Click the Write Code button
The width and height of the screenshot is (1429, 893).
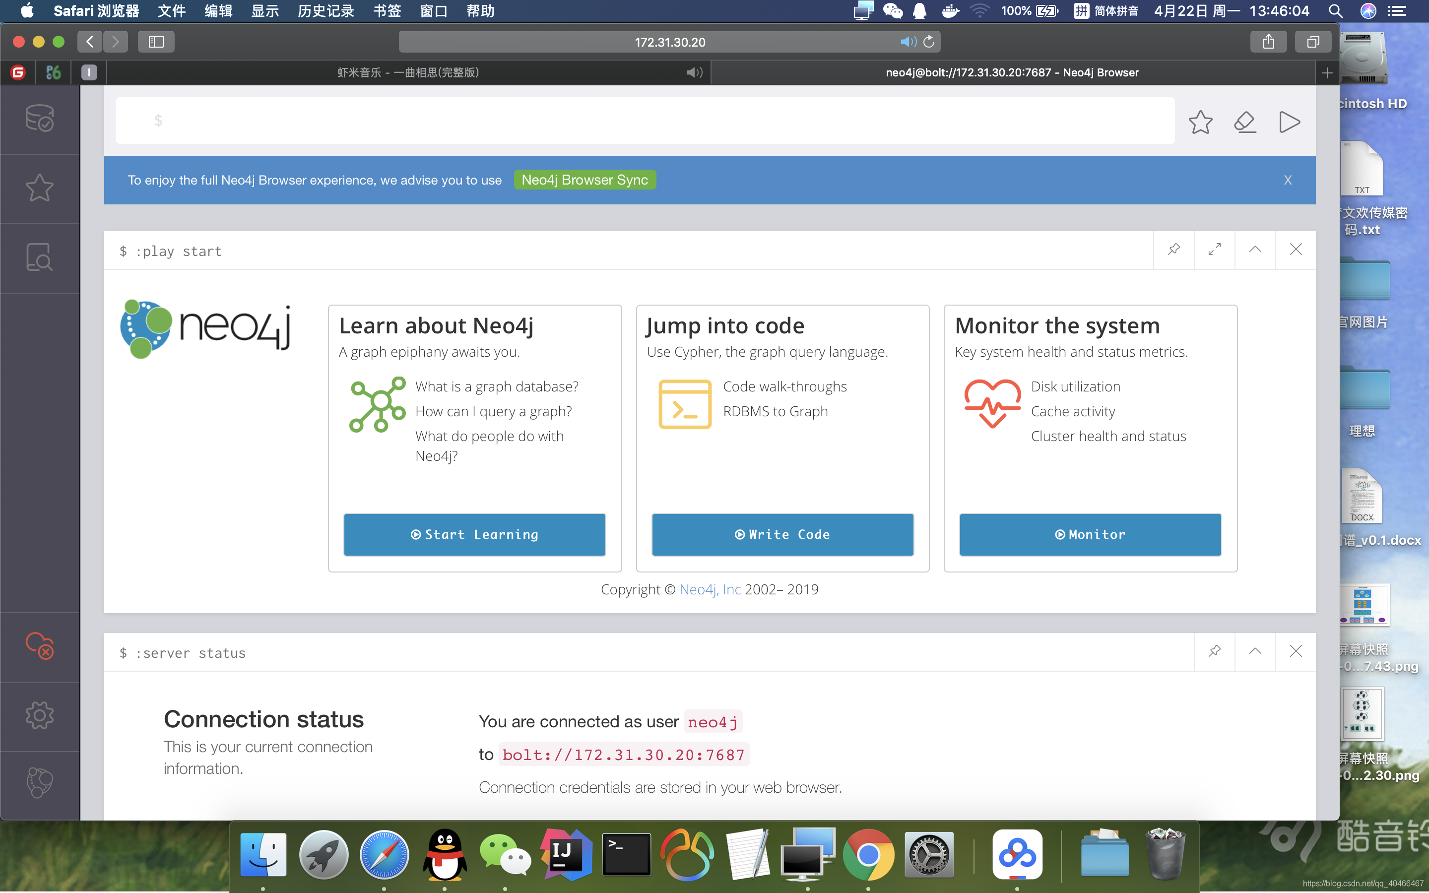(782, 534)
